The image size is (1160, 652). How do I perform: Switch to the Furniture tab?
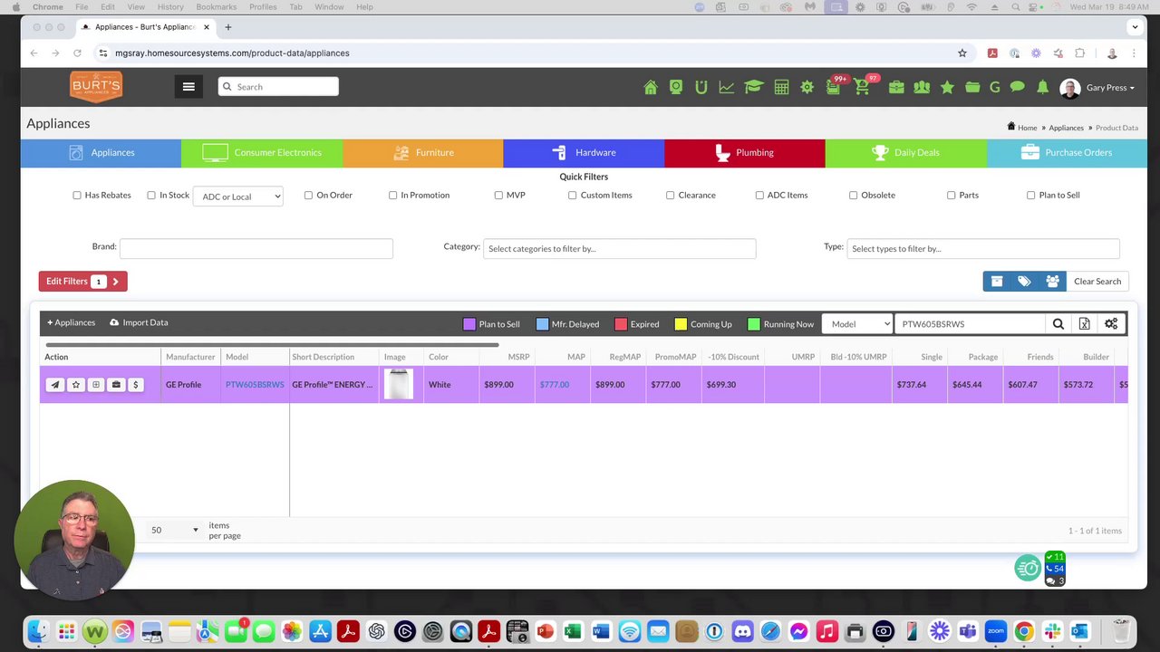422,153
